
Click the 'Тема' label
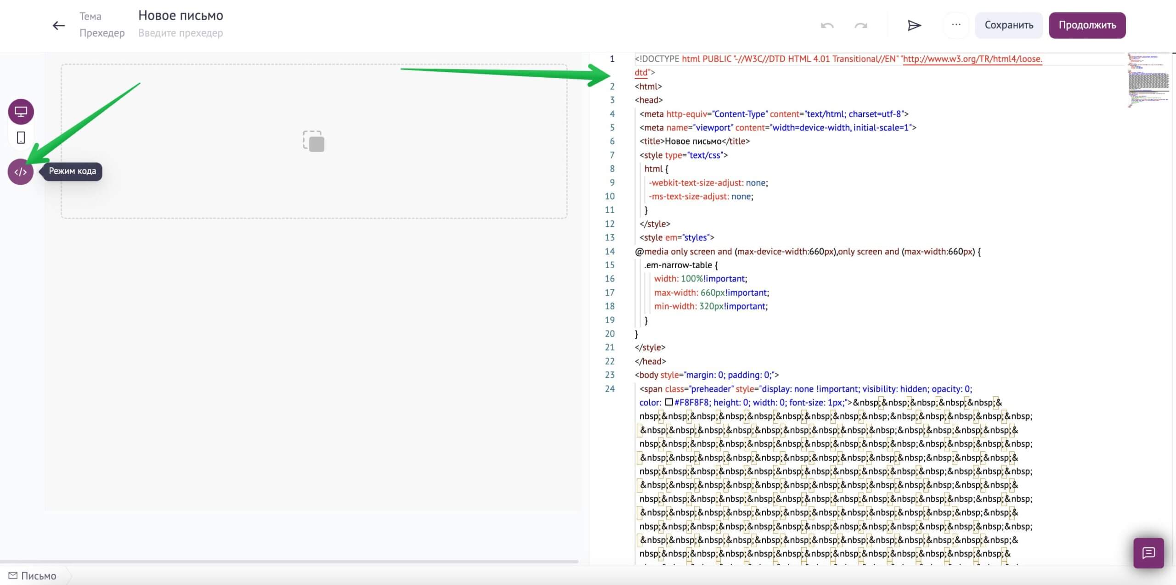(90, 17)
